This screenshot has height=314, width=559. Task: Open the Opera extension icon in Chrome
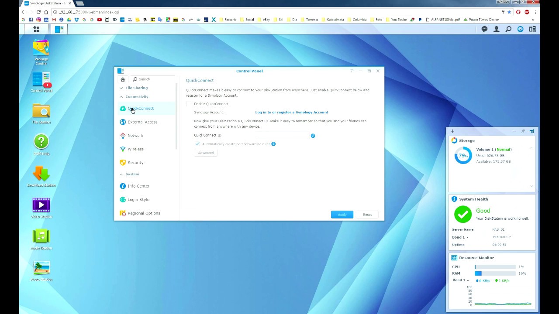click(x=518, y=12)
